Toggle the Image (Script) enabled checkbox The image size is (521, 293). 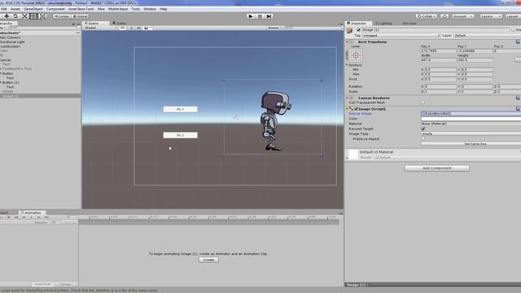[x=357, y=109]
